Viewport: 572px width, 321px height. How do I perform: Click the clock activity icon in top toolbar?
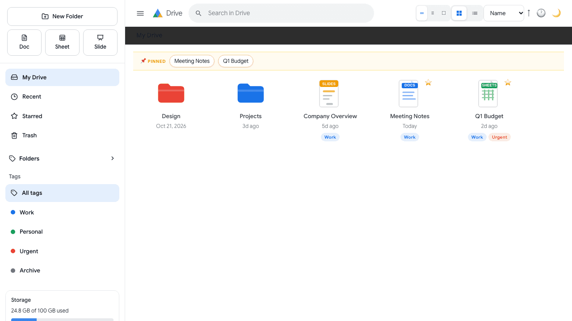click(541, 13)
